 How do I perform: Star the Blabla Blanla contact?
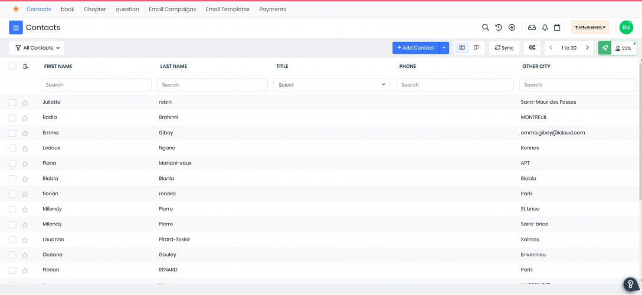(x=25, y=179)
